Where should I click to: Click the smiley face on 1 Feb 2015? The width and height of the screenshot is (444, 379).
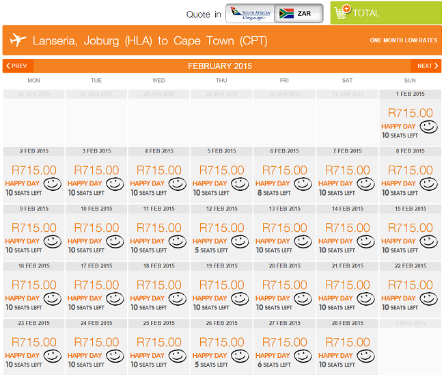coord(428,127)
